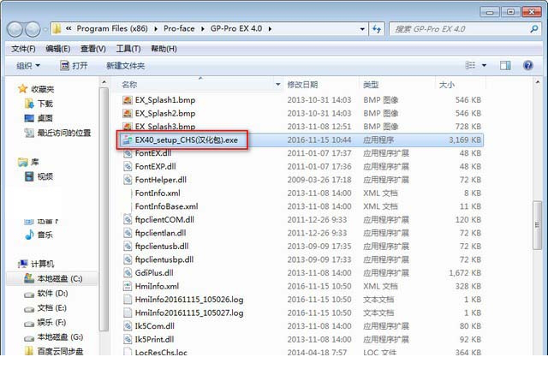Image resolution: width=548 pixels, height=369 pixels.
Task: Click the Forward navigation arrow button
Action: [33, 29]
